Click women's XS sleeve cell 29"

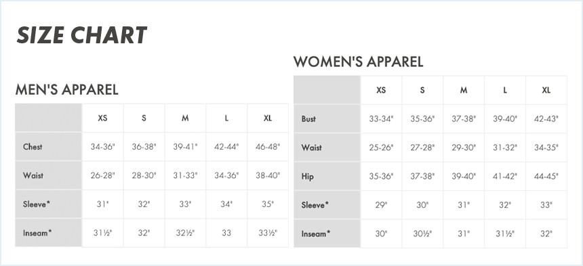coord(381,205)
